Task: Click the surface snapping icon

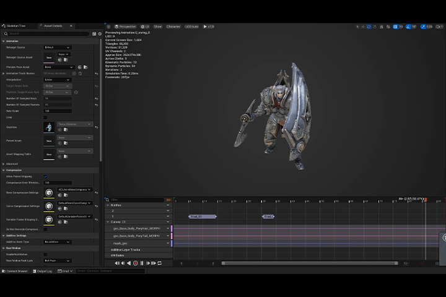Action: [x=388, y=27]
